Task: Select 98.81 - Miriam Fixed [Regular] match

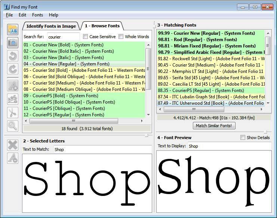Action: tap(211, 46)
